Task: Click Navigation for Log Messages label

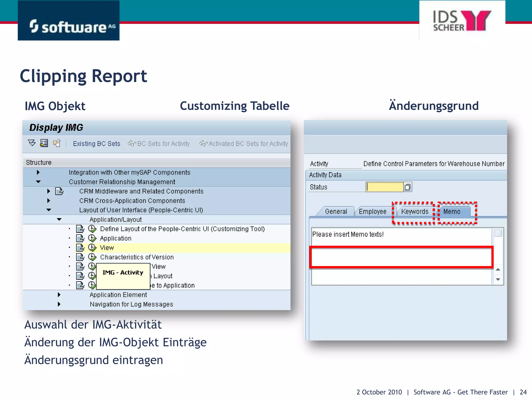Action: (131, 304)
